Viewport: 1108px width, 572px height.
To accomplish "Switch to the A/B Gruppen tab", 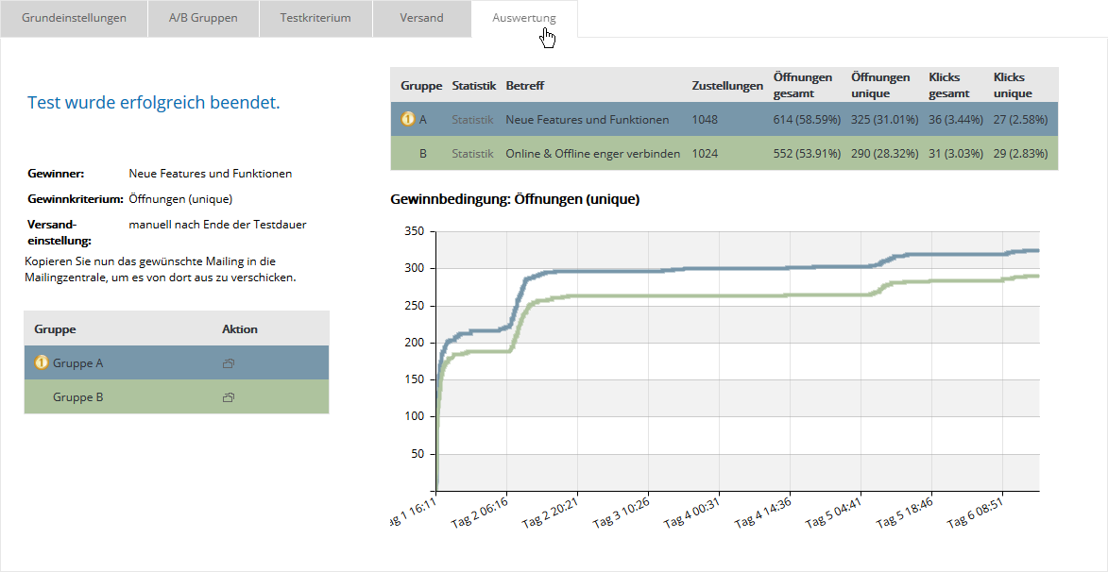I will [x=203, y=18].
